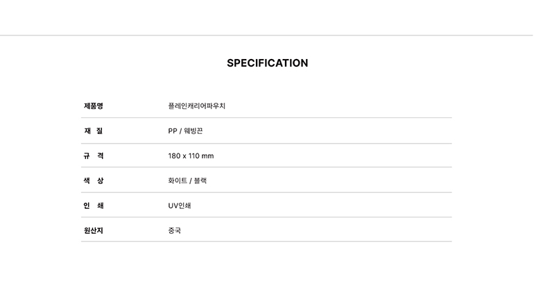Click the 블랙 color text

[200, 181]
